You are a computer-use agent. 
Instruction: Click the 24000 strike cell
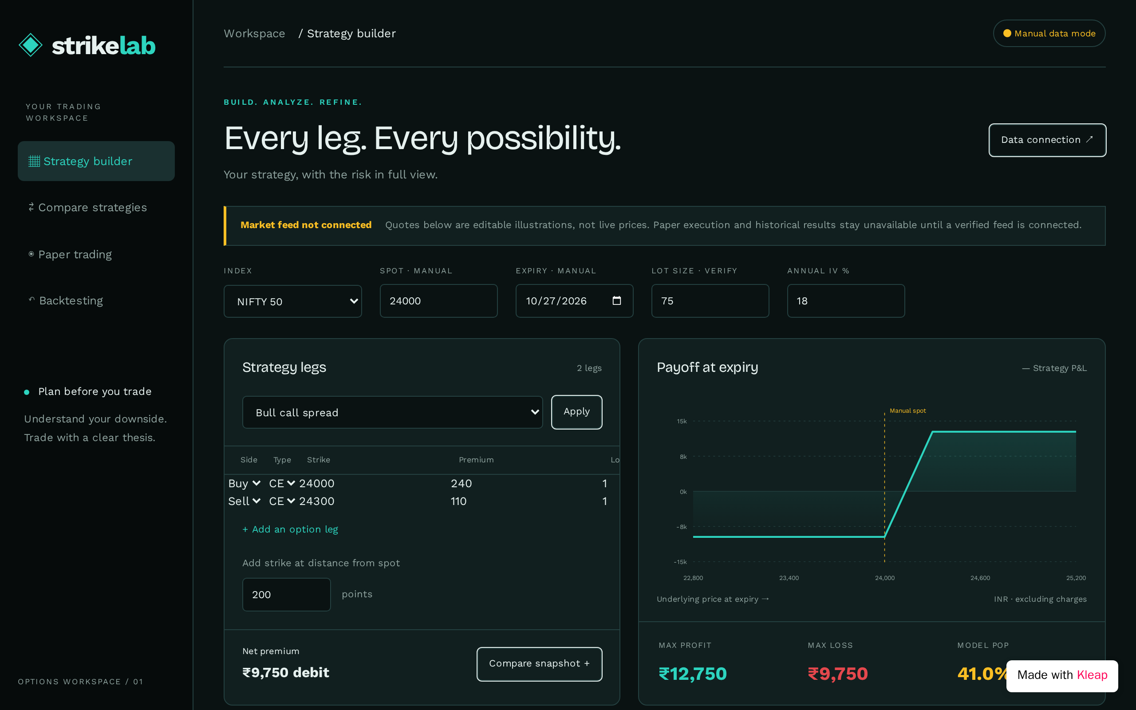pyautogui.click(x=317, y=483)
